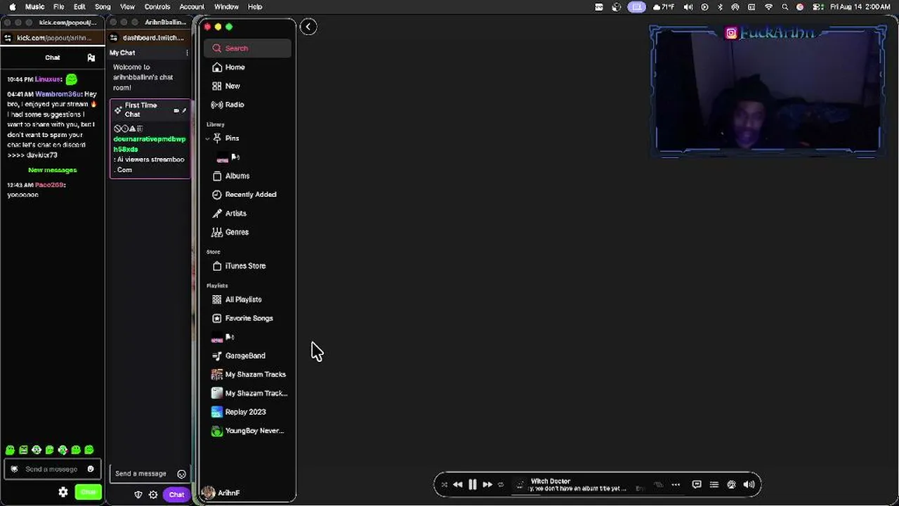This screenshot has width=899, height=506.
Task: Click the purple Twitch Chat button
Action: pos(176,495)
